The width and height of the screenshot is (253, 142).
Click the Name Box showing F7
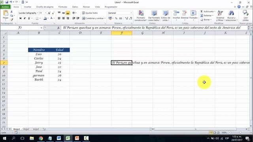coord(20,28)
